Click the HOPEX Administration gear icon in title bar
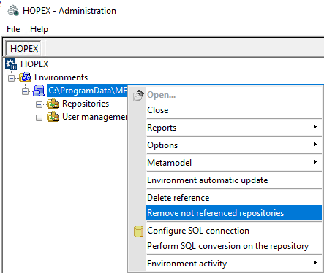 tap(13, 11)
